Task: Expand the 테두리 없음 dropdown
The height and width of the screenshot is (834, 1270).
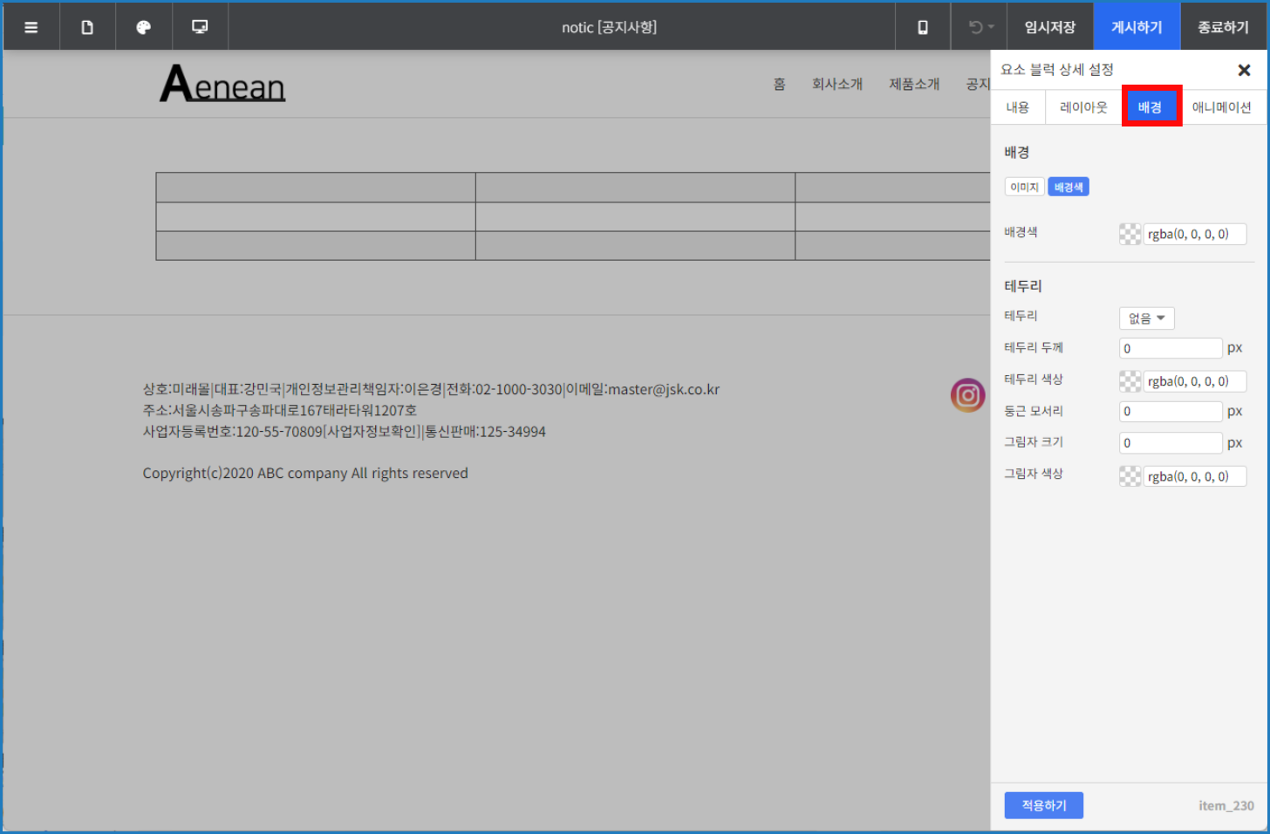Action: pyautogui.click(x=1146, y=318)
